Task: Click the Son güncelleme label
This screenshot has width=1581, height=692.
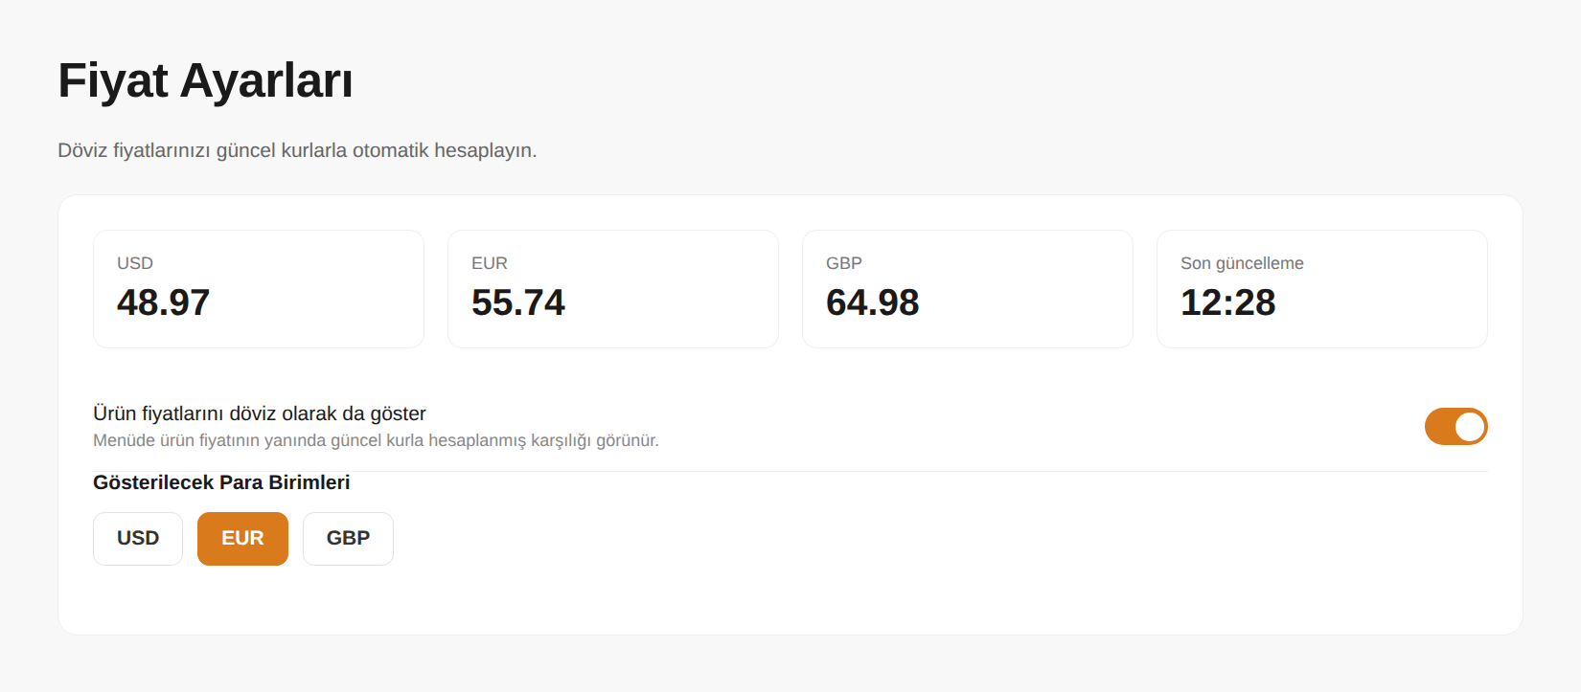Action: click(x=1242, y=263)
